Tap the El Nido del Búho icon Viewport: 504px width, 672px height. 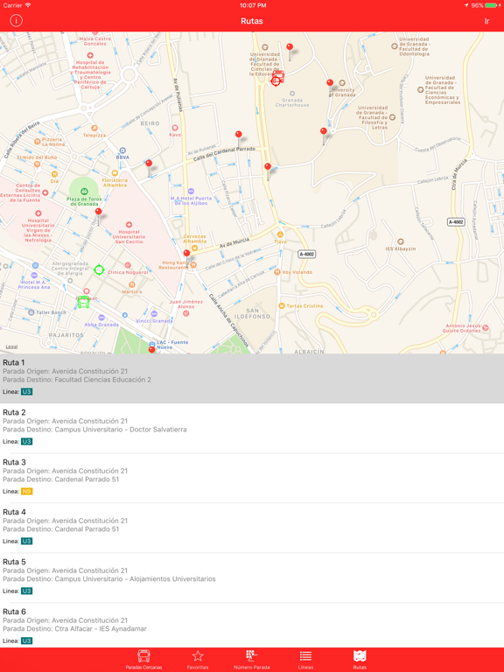(38, 164)
